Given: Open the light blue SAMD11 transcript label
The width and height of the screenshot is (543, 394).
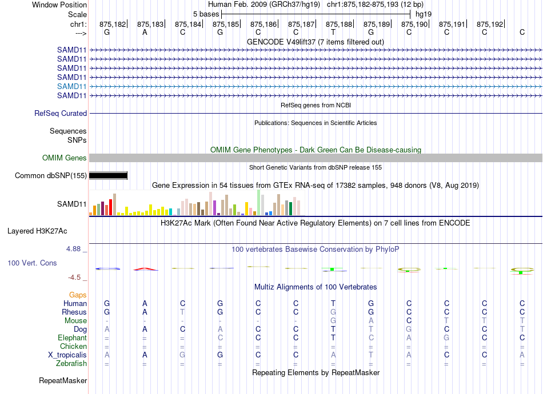Looking at the screenshot, I should coord(71,86).
